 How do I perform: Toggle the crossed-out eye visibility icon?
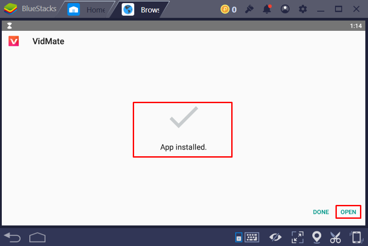274,237
